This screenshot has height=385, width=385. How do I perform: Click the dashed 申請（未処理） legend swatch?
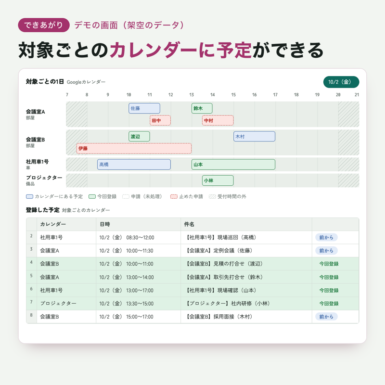126,196
